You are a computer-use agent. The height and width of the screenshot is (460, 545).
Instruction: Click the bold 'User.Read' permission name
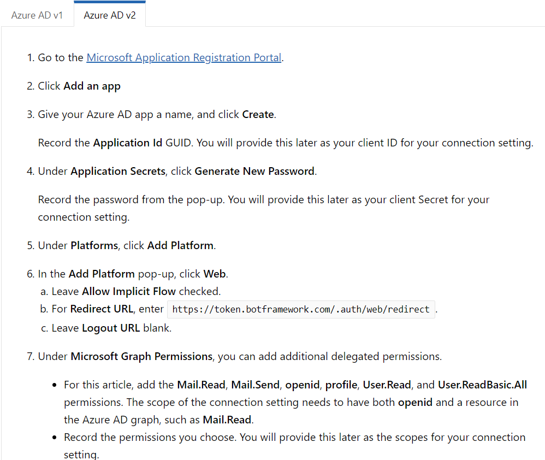click(x=387, y=385)
